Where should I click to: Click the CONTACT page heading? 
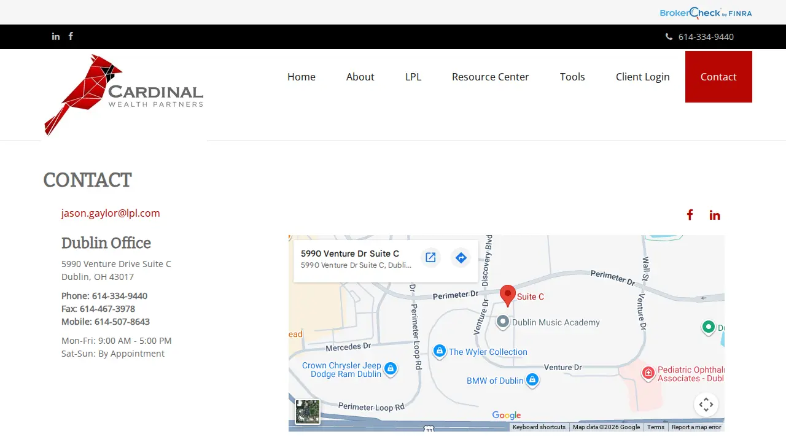coord(87,180)
